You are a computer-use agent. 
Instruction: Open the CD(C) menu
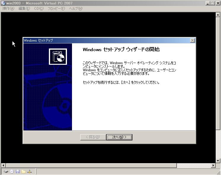click(x=39, y=9)
